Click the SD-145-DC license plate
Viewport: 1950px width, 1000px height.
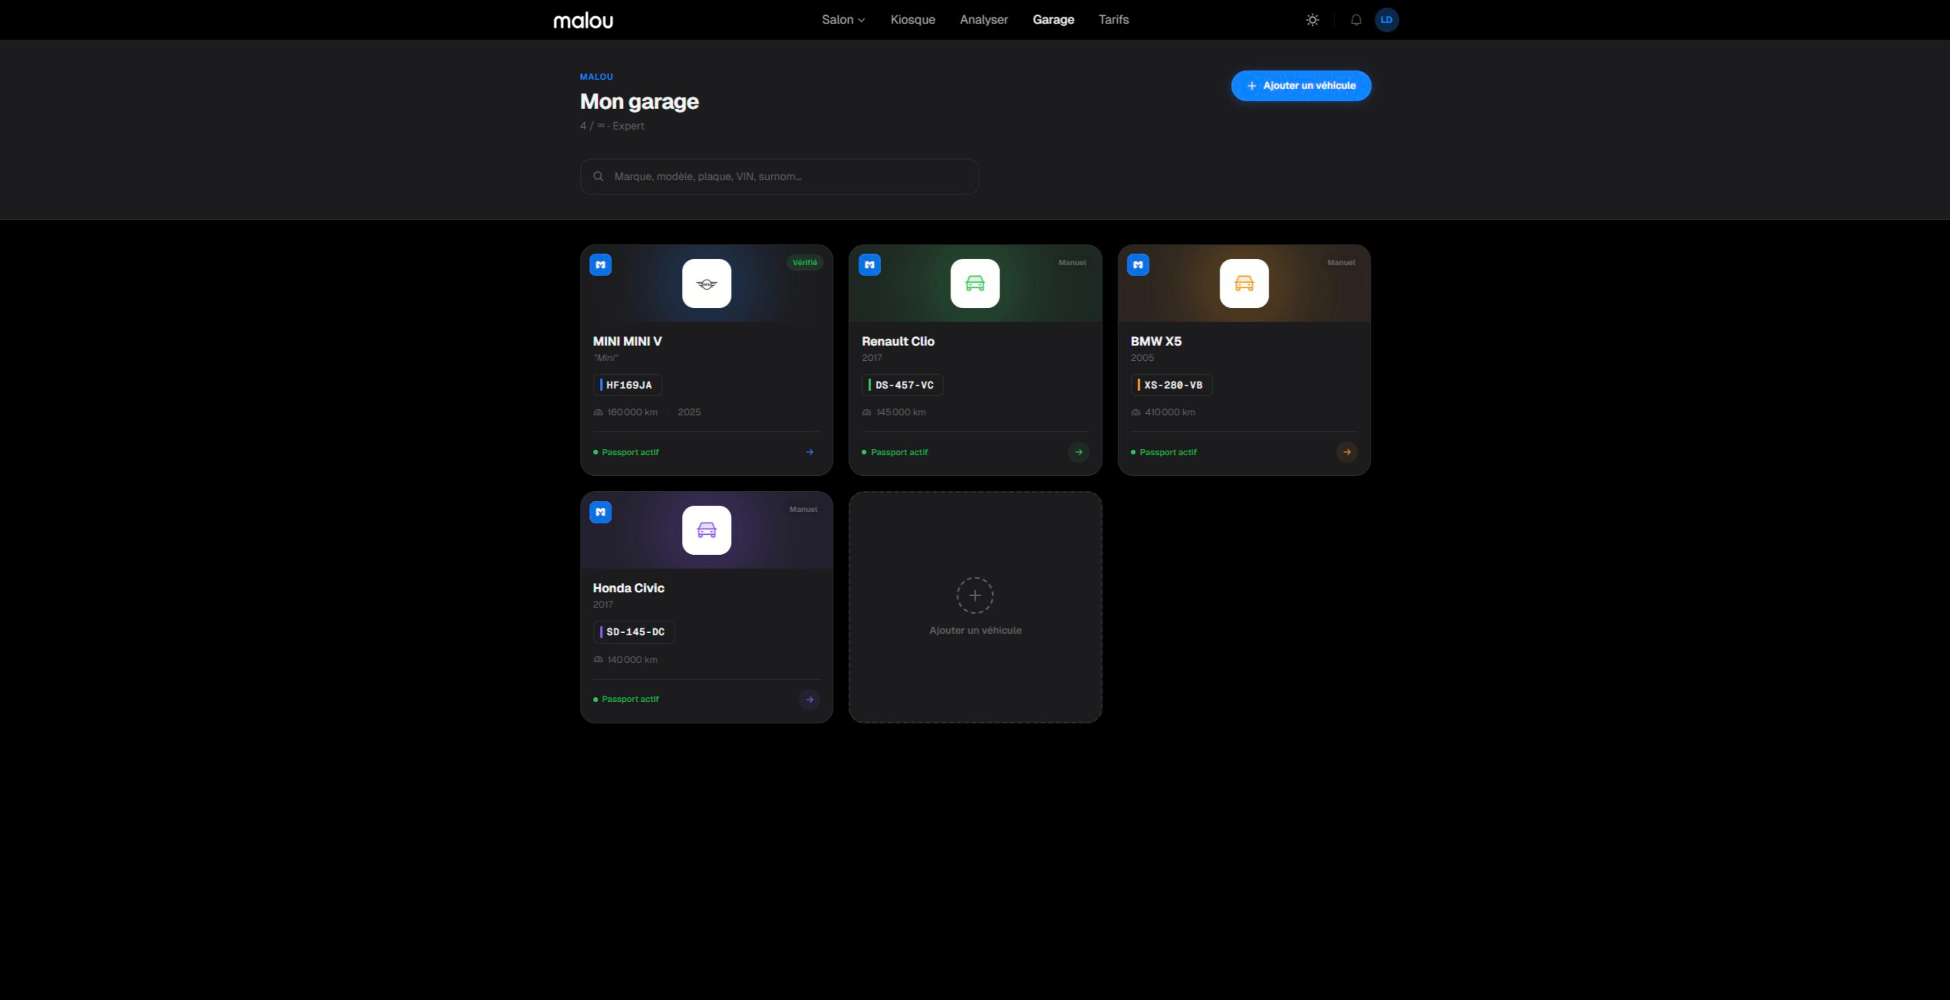(x=634, y=632)
